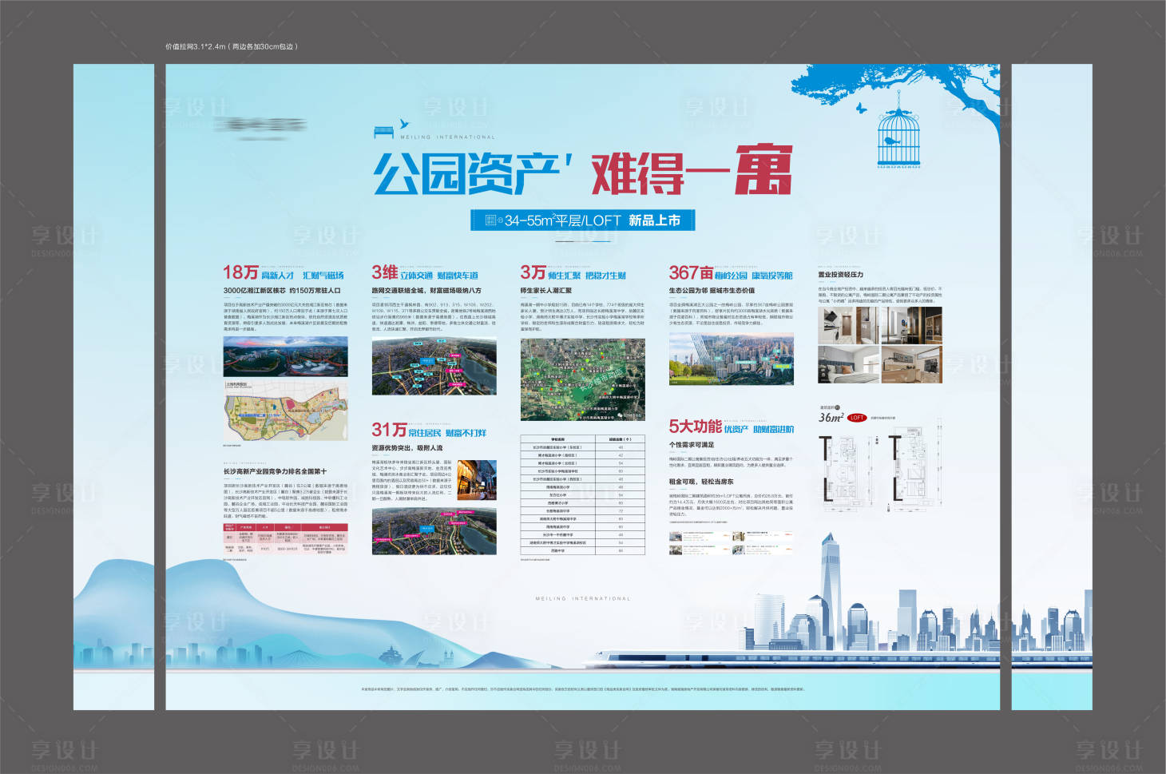Click the subheading 租金可观,轻松当房东
The width and height of the screenshot is (1166, 774).
(701, 482)
